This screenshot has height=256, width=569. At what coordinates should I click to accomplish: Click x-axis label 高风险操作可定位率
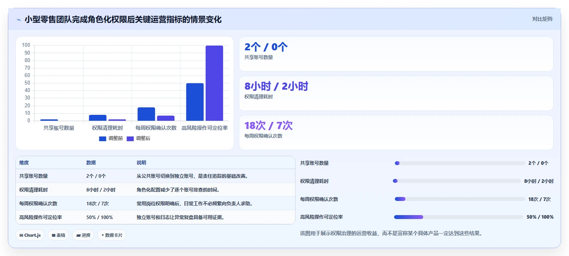[x=205, y=128]
